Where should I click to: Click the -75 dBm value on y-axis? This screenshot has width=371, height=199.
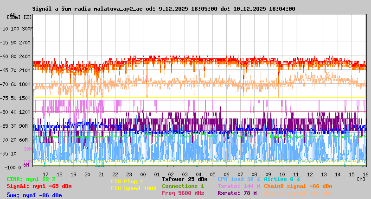6,98
